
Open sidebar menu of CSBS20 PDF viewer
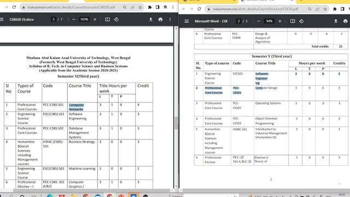tap(2, 20)
